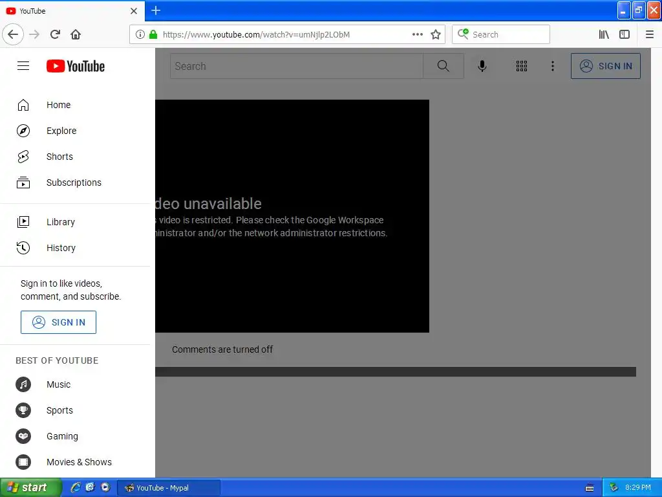Image resolution: width=662 pixels, height=497 pixels.
Task: Click the YouTube - Mypal taskbar button
Action: (169, 488)
